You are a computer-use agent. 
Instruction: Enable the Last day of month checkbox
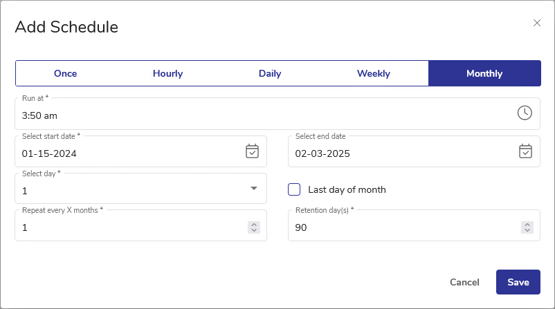click(x=294, y=189)
